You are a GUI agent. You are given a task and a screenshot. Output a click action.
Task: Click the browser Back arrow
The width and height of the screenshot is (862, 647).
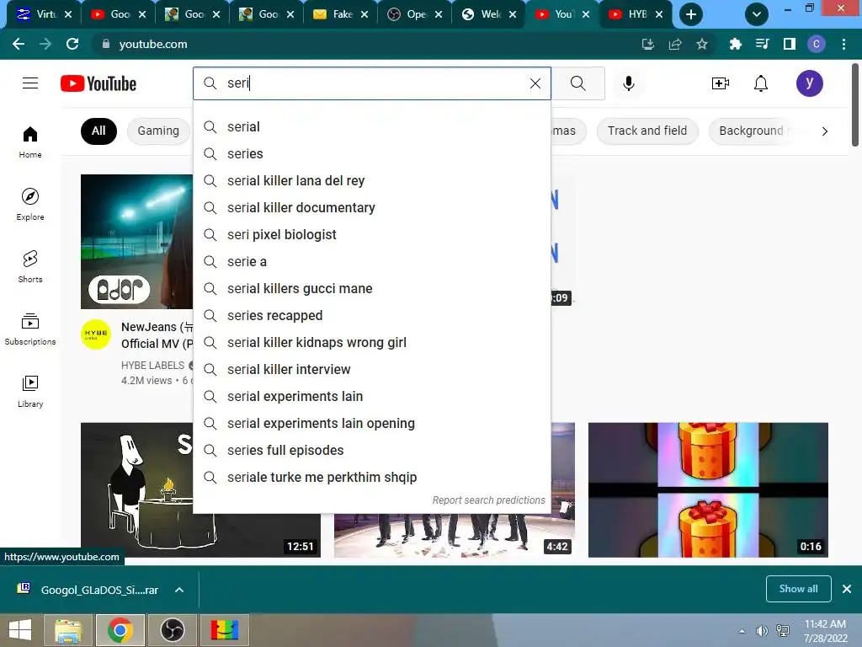(x=19, y=44)
